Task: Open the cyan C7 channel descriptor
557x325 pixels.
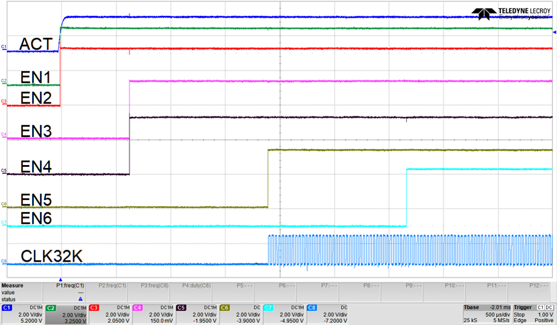Action: (x=284, y=314)
